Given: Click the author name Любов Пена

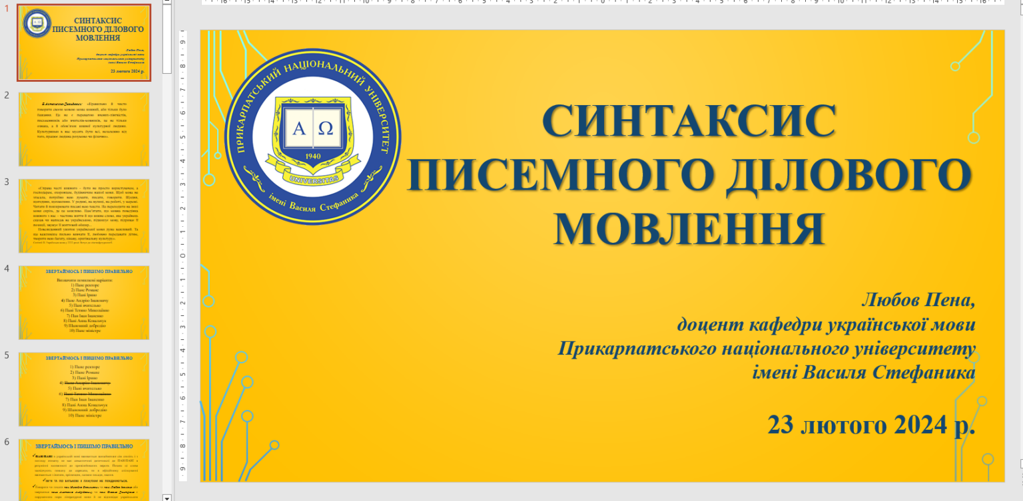Looking at the screenshot, I should pyautogui.click(x=918, y=300).
